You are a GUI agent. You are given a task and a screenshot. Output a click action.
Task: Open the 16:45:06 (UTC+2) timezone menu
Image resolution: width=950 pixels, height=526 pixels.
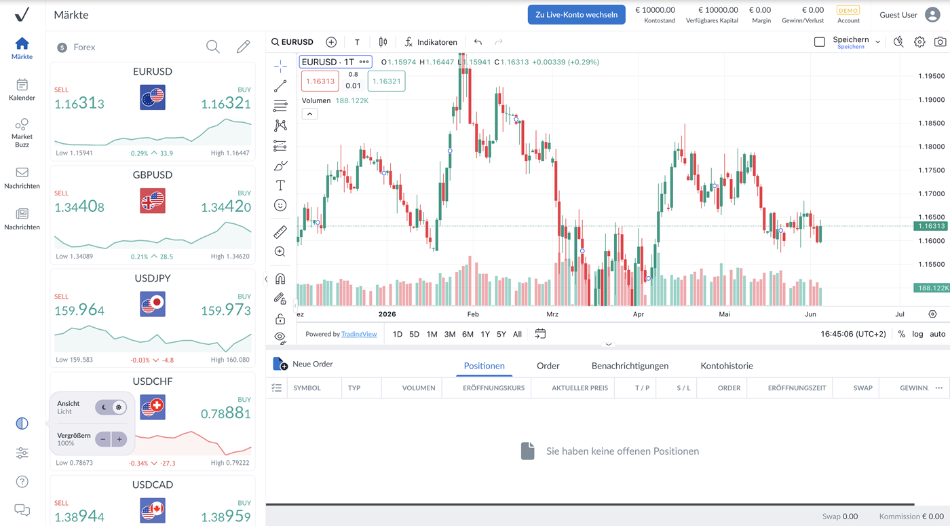853,334
